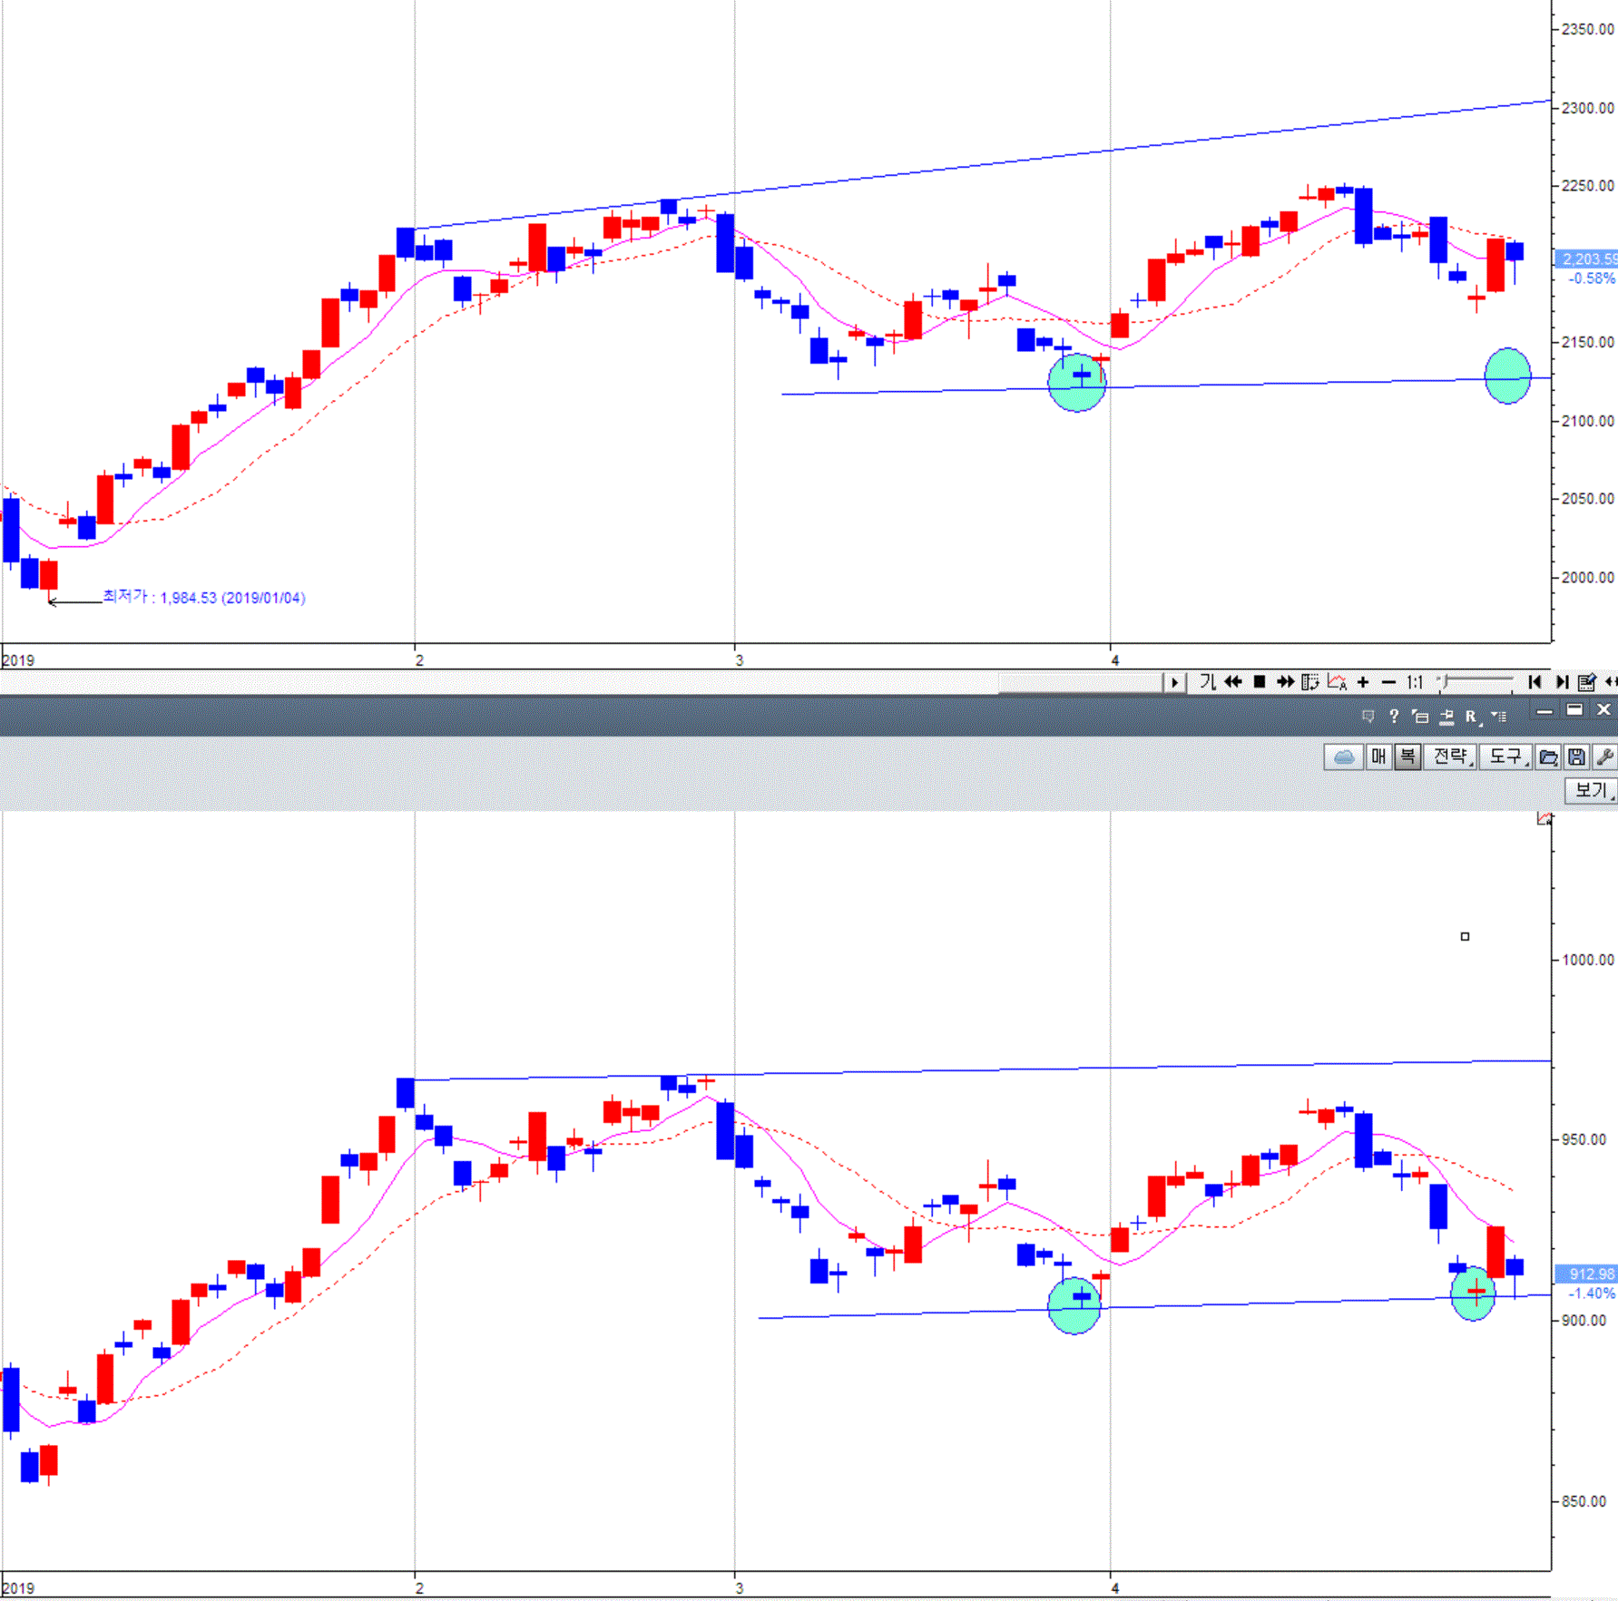Save the chart with the floppy disk icon
Image resolution: width=1618 pixels, height=1601 pixels.
pyautogui.click(x=1577, y=757)
